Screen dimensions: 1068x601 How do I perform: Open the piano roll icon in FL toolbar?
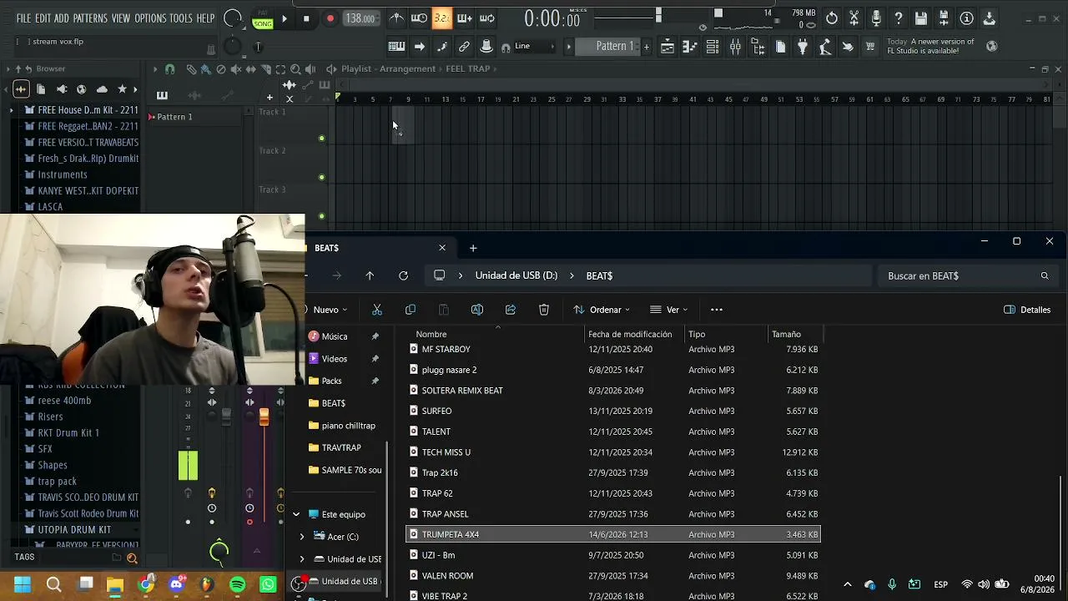point(690,47)
